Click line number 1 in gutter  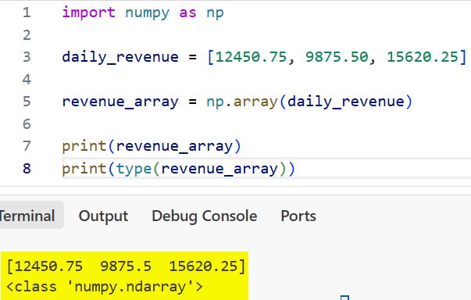(x=27, y=12)
